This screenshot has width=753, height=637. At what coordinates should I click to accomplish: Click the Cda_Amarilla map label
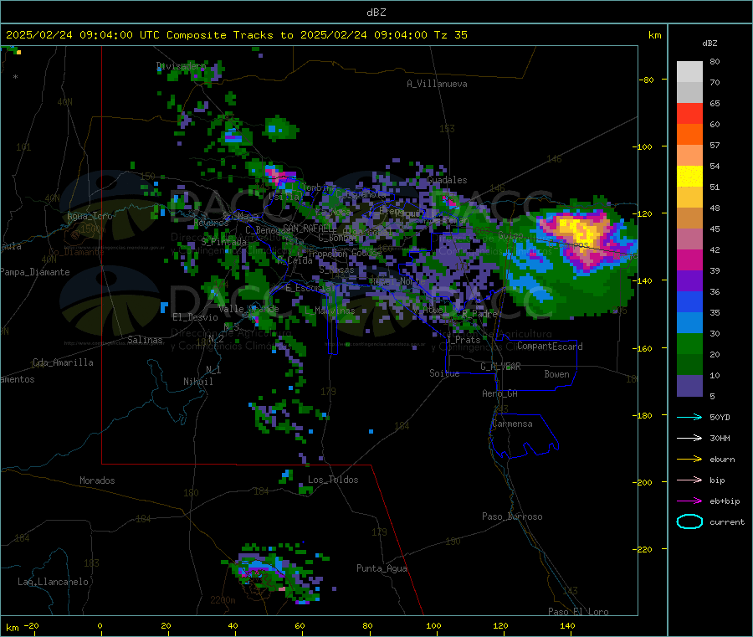click(63, 362)
